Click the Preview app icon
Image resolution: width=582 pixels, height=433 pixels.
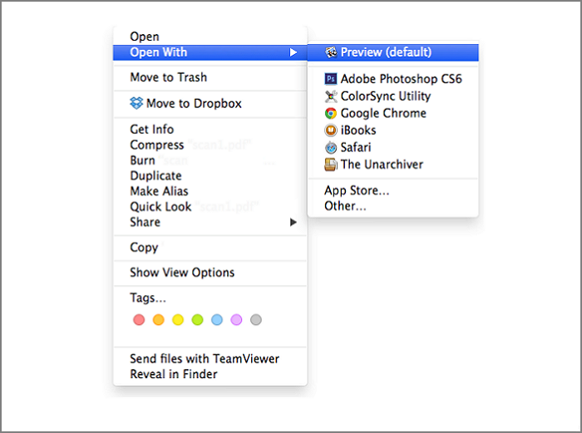point(331,52)
